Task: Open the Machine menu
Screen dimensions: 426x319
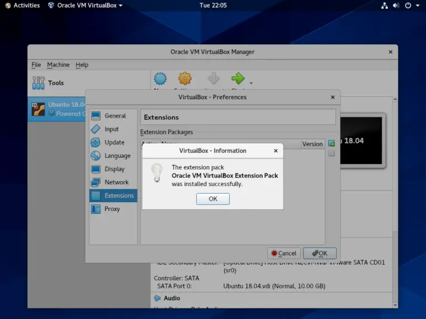Action: (58, 65)
